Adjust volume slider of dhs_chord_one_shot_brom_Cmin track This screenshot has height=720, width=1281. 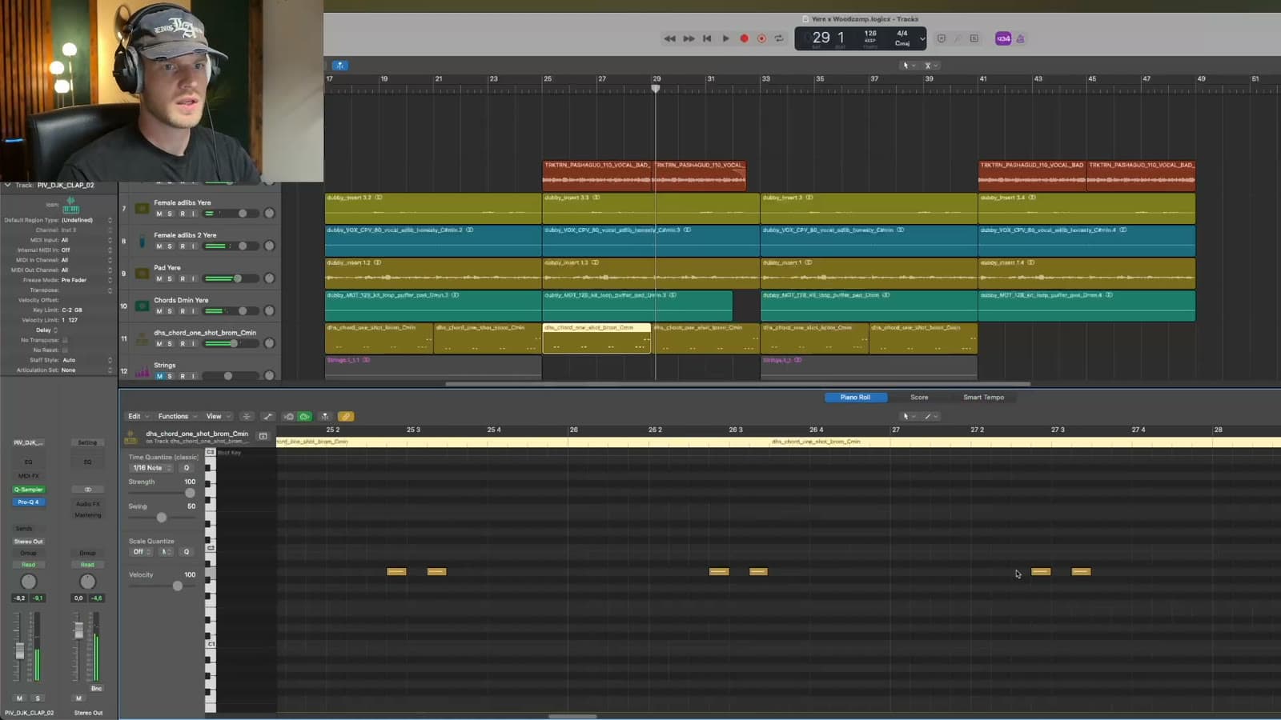[x=233, y=343]
